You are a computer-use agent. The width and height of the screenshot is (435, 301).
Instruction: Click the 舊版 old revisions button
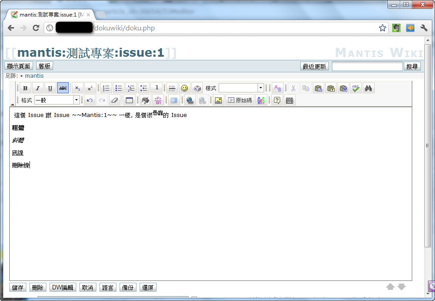click(x=44, y=66)
